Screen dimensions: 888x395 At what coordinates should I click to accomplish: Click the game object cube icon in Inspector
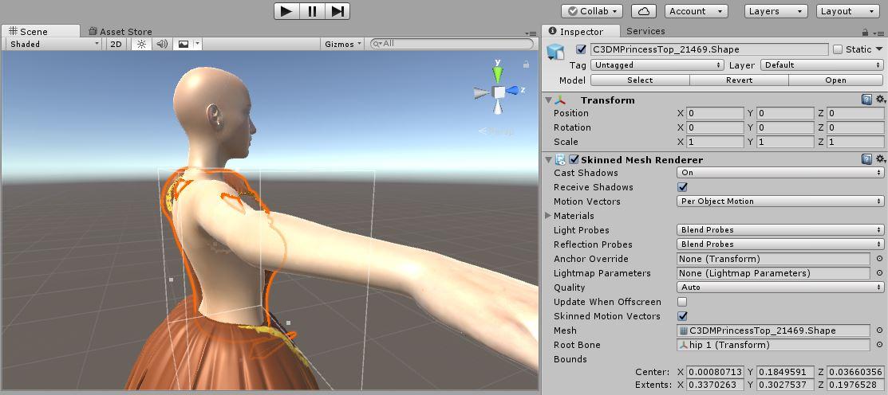555,52
